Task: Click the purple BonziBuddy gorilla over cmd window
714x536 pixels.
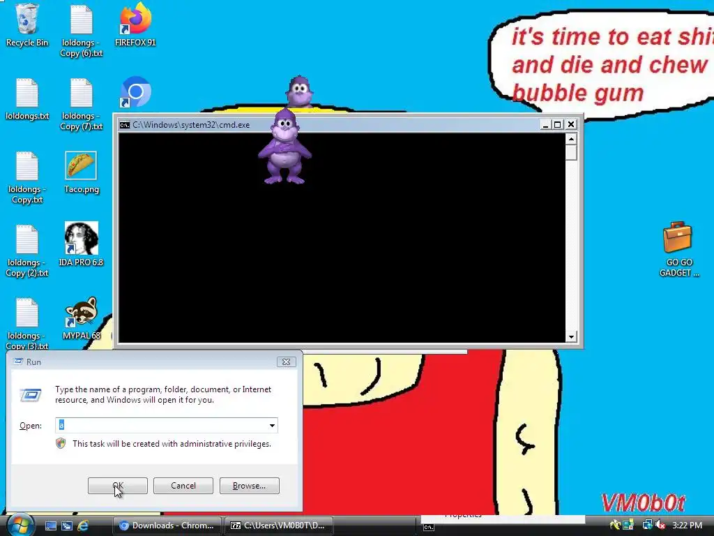Action: (x=285, y=147)
